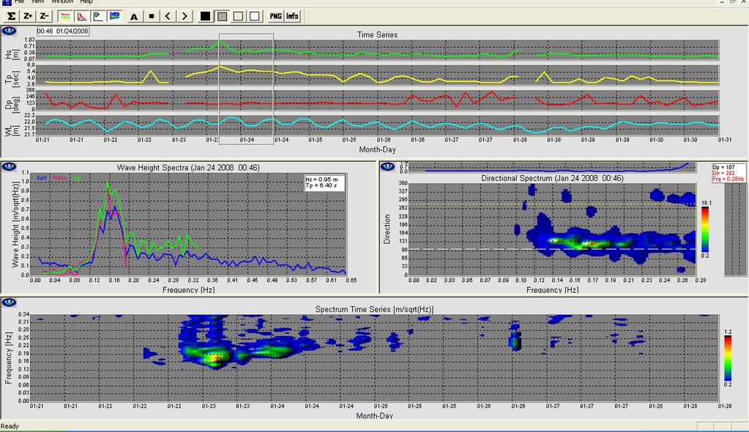The width and height of the screenshot is (749, 432).
Task: Open the Window menu
Action: pyautogui.click(x=62, y=2)
